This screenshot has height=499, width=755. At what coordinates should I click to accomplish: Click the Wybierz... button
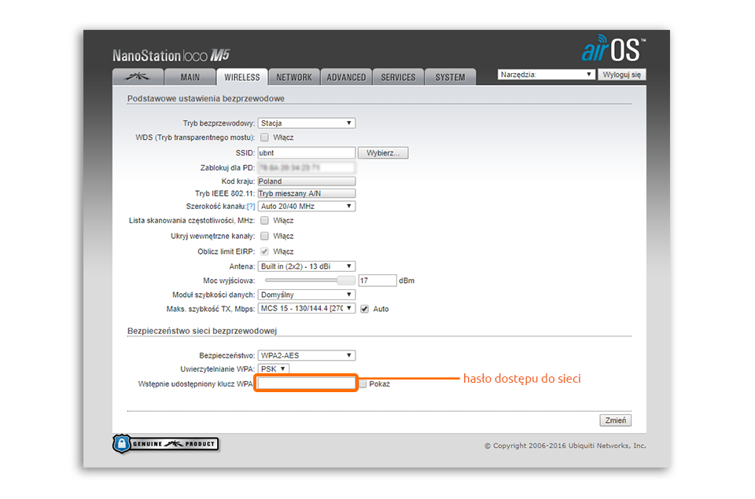383,153
